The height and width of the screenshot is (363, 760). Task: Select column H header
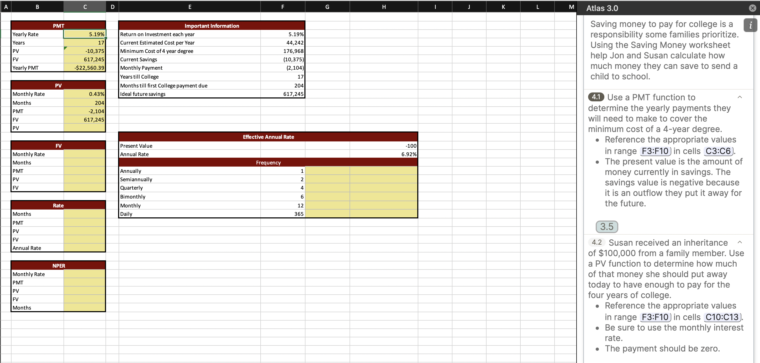point(383,7)
